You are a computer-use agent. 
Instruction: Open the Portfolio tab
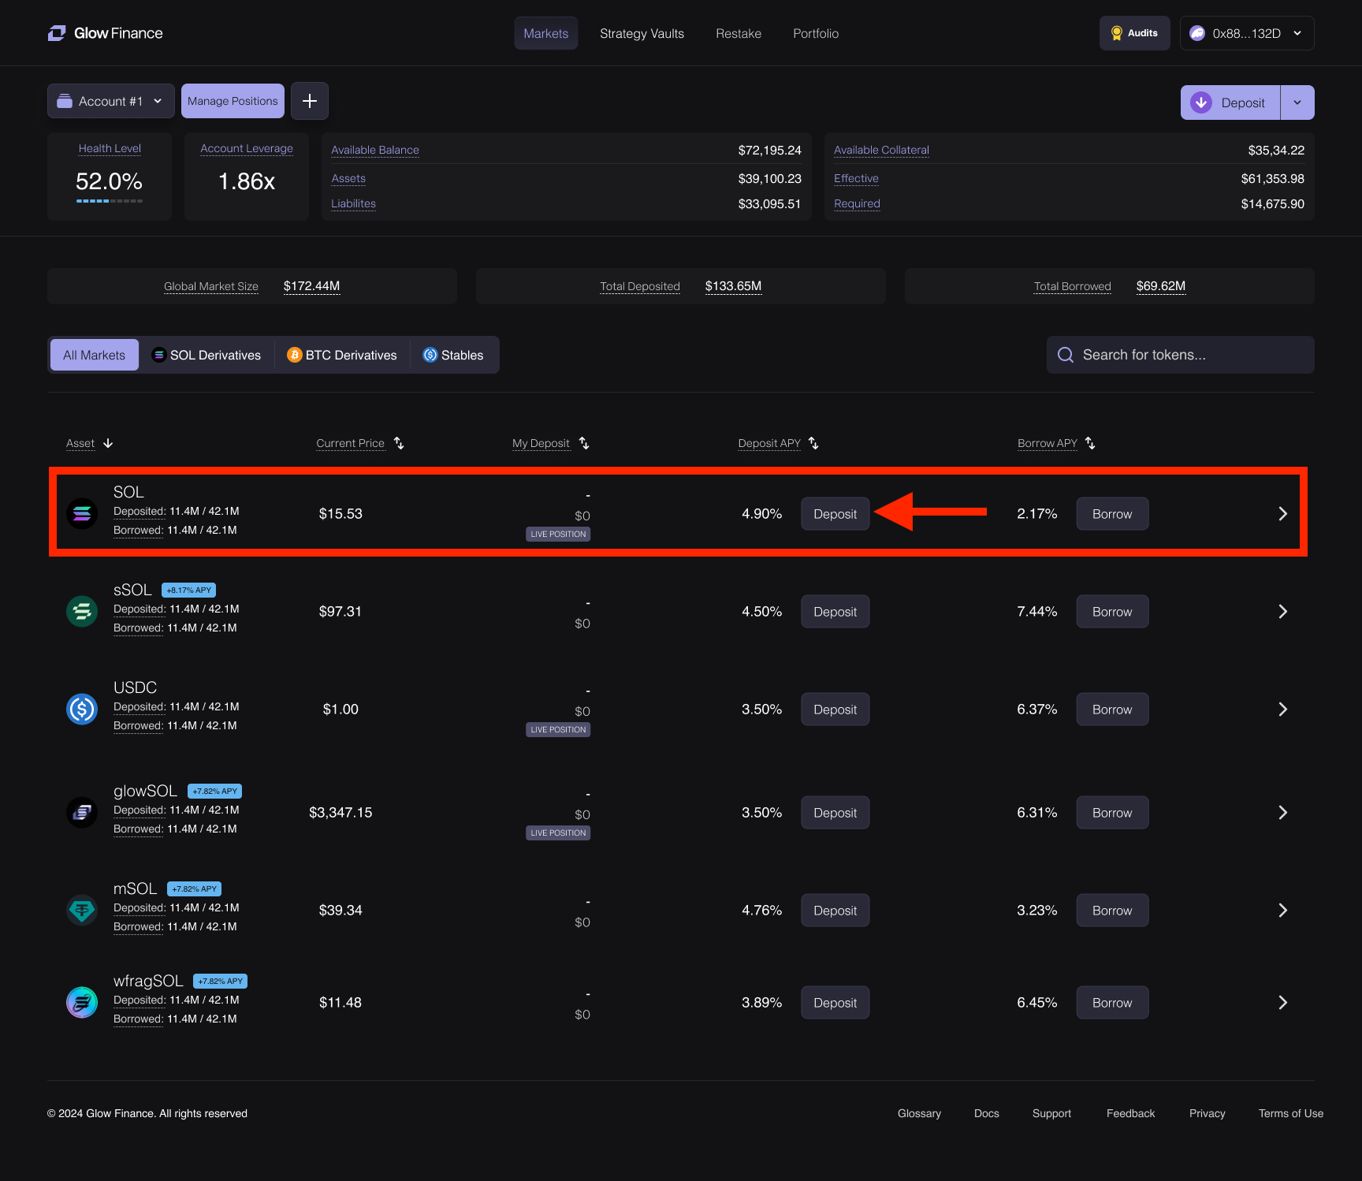pyautogui.click(x=816, y=33)
